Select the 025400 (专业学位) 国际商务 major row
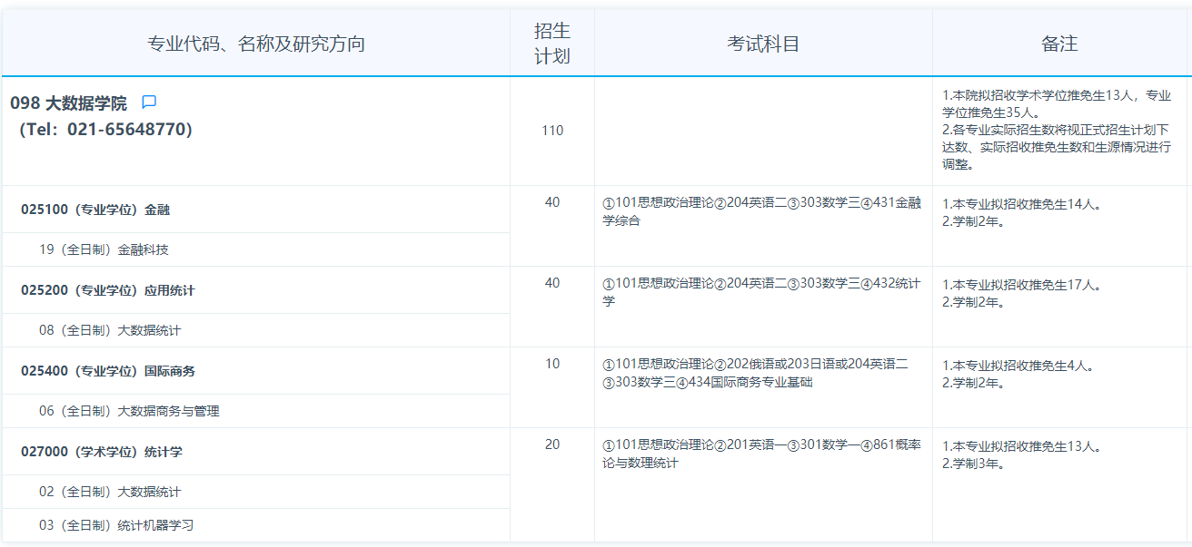The width and height of the screenshot is (1192, 547). coord(108,371)
